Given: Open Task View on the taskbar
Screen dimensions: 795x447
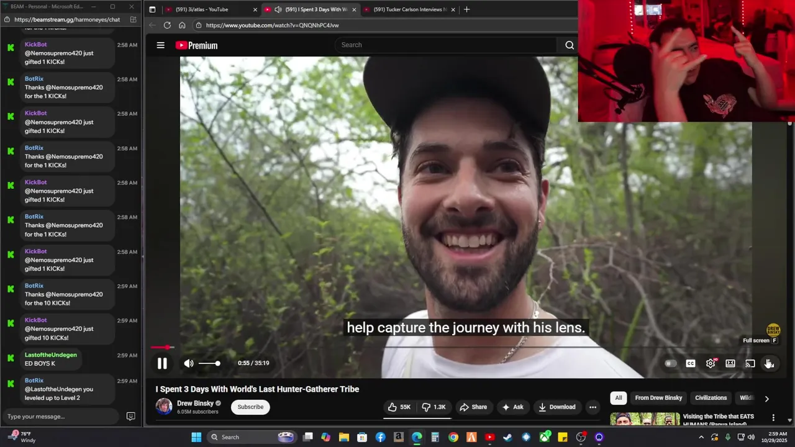Looking at the screenshot, I should 307,437.
